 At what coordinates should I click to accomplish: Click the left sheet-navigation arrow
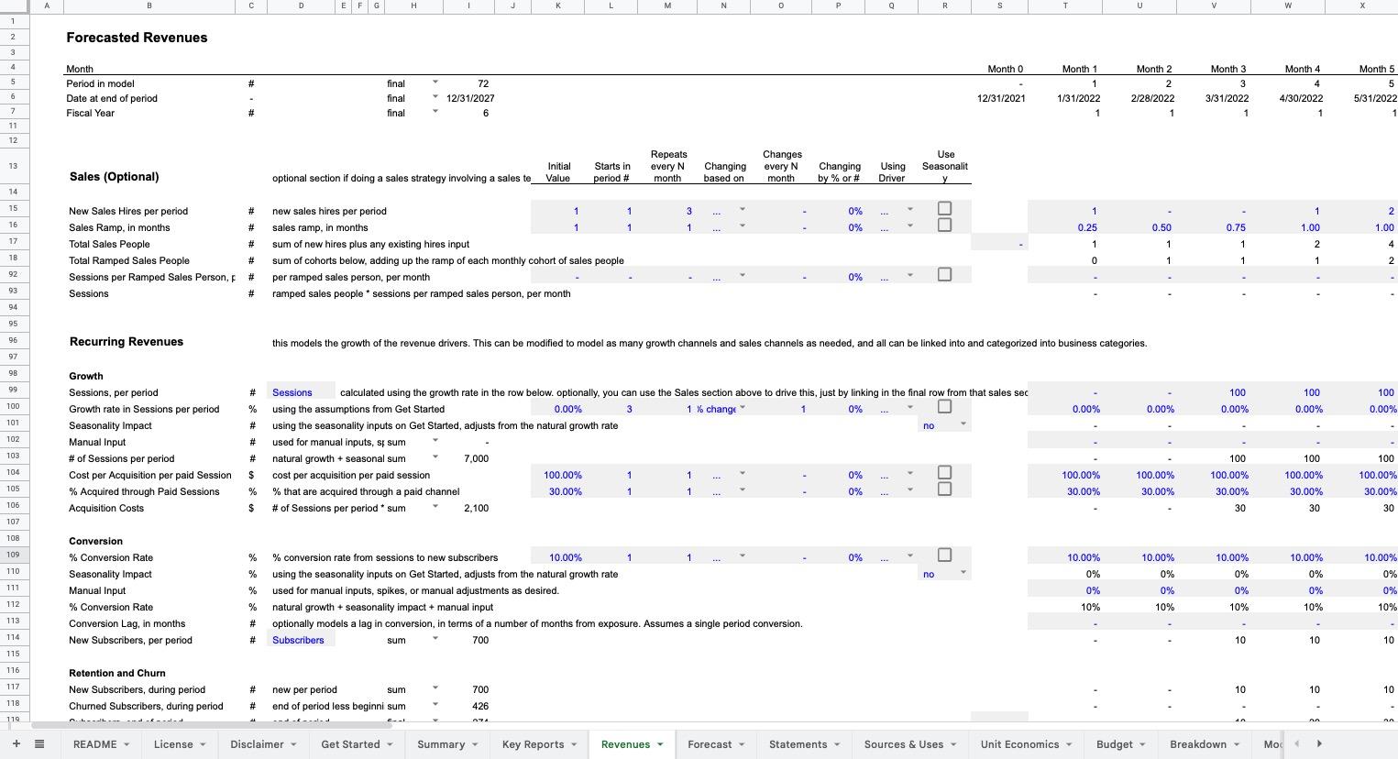[1296, 743]
